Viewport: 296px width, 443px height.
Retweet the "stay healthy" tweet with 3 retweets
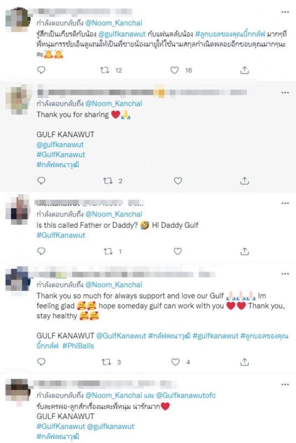[x=106, y=362]
